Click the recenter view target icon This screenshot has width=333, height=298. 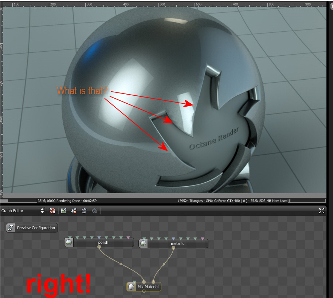[52, 211]
